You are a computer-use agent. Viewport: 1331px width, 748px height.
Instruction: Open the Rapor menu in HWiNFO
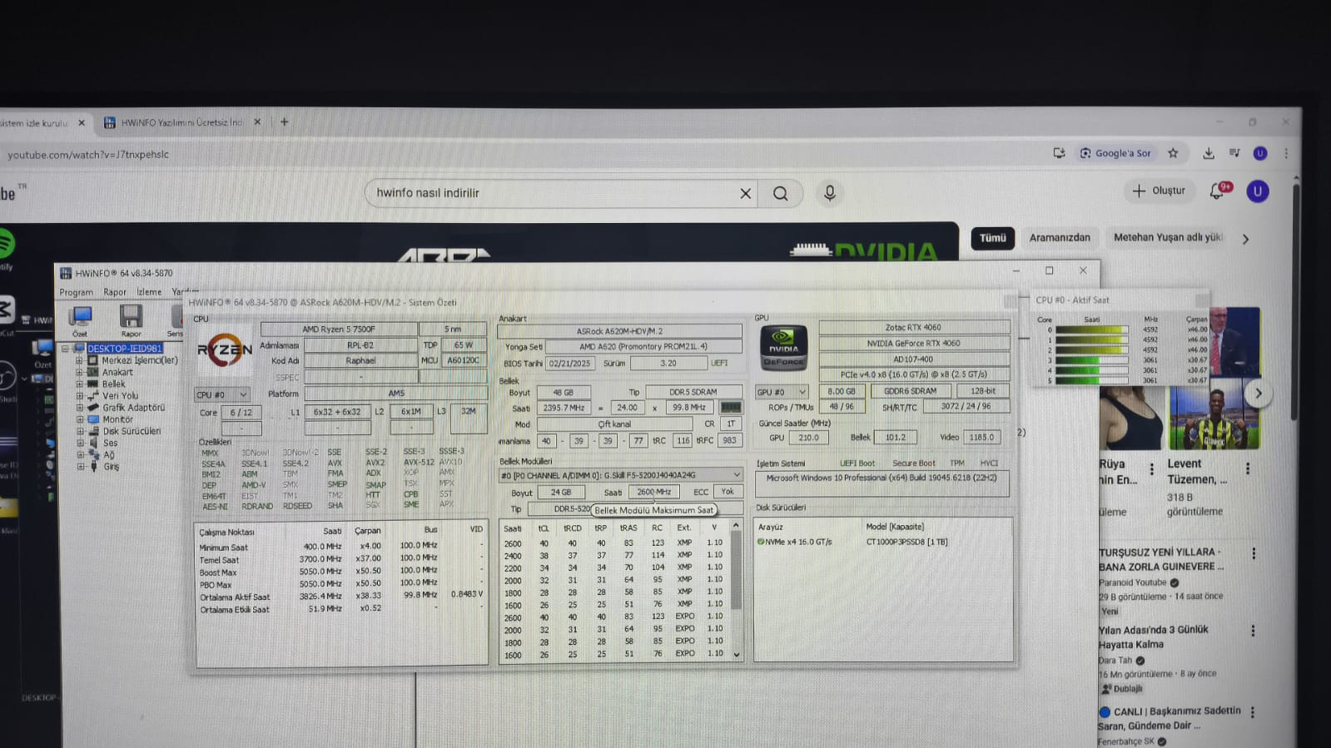coord(115,292)
